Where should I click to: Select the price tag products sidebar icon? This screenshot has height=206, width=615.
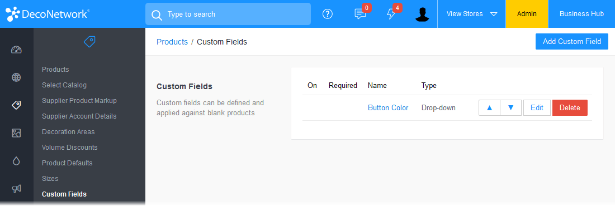(16, 105)
